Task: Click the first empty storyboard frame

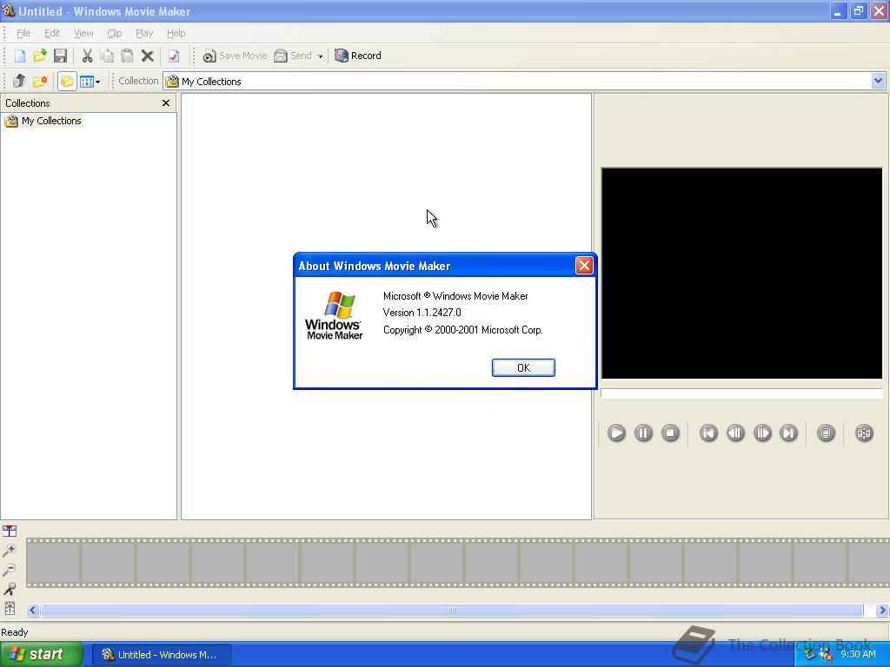Action: tap(53, 563)
